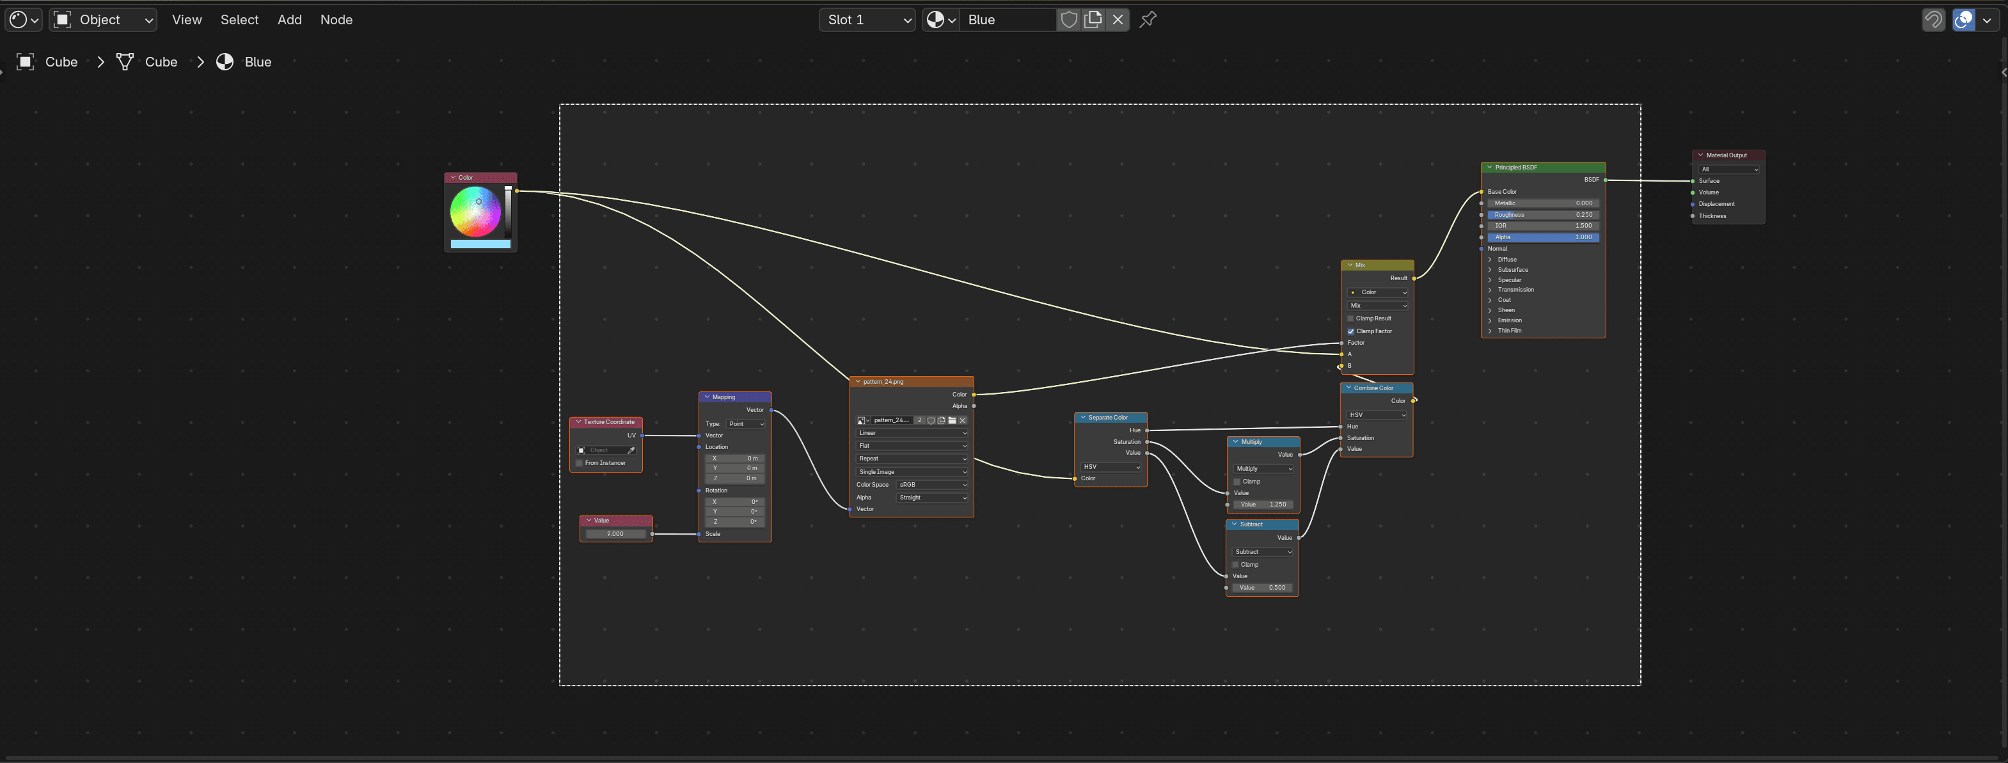The image size is (2008, 763).
Task: Unlink the Blue material with X icon
Action: click(1118, 19)
